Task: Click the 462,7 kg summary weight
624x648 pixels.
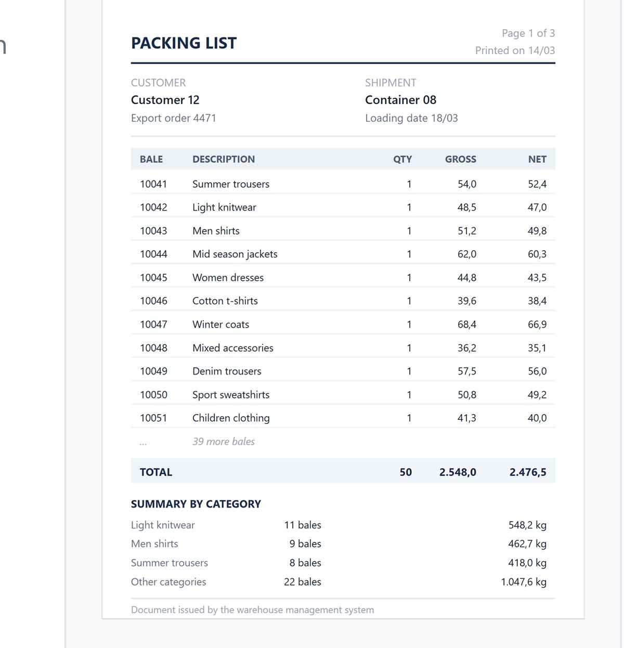Action: (527, 544)
